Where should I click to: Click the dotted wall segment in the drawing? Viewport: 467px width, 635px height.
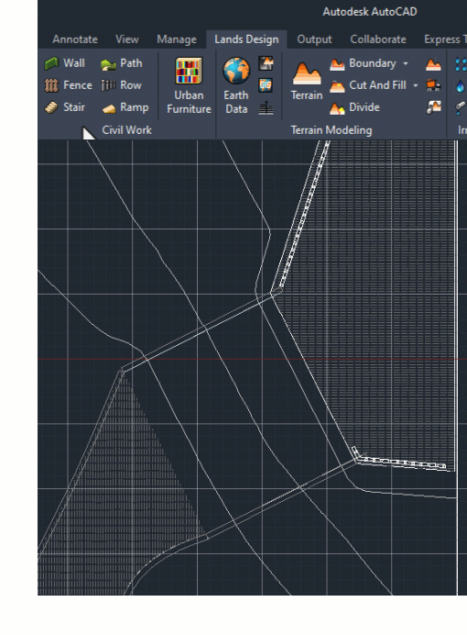pos(304,215)
